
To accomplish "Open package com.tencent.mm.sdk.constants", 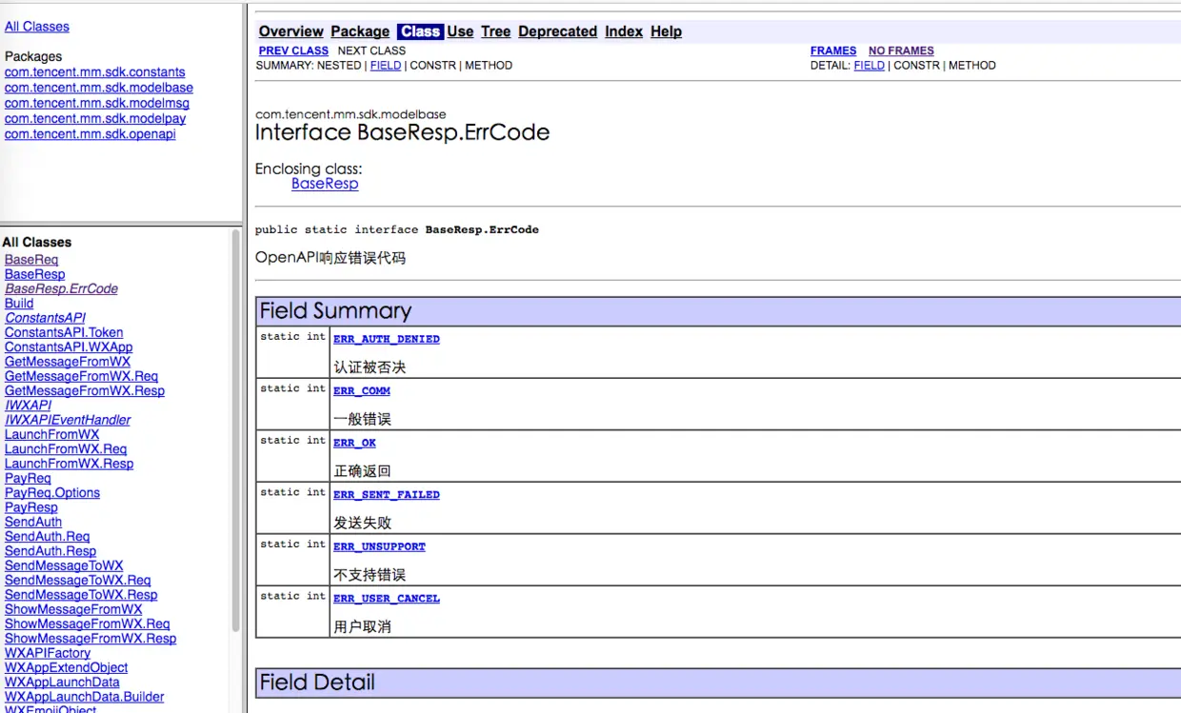I will [x=95, y=72].
